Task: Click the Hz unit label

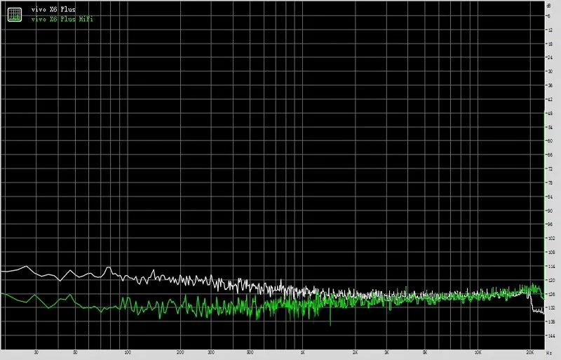Action: pyautogui.click(x=549, y=353)
